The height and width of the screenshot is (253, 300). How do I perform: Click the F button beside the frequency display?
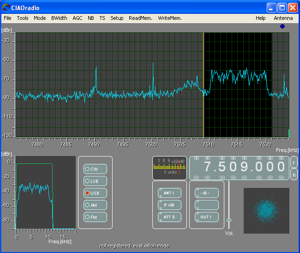(x=294, y=163)
